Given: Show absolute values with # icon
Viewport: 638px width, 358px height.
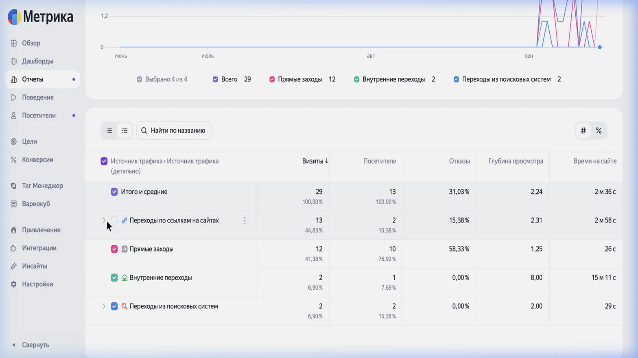Looking at the screenshot, I should tap(583, 131).
